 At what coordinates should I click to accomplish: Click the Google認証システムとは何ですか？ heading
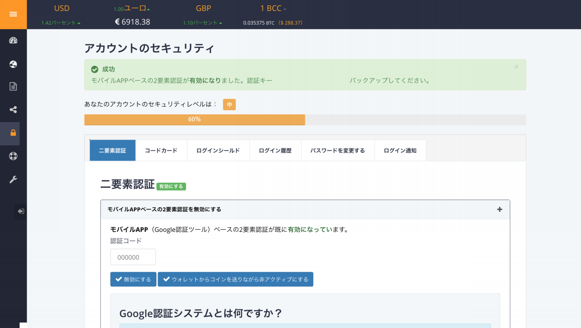pyautogui.click(x=201, y=313)
